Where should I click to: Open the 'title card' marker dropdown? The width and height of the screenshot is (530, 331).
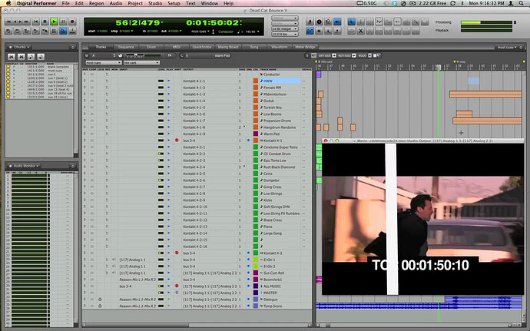tap(141, 63)
